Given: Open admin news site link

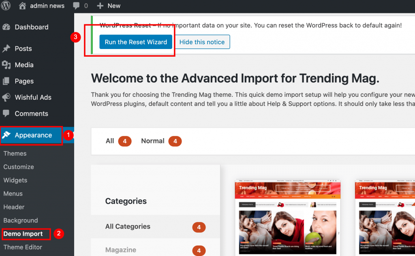Looking at the screenshot, I should [x=47, y=6].
